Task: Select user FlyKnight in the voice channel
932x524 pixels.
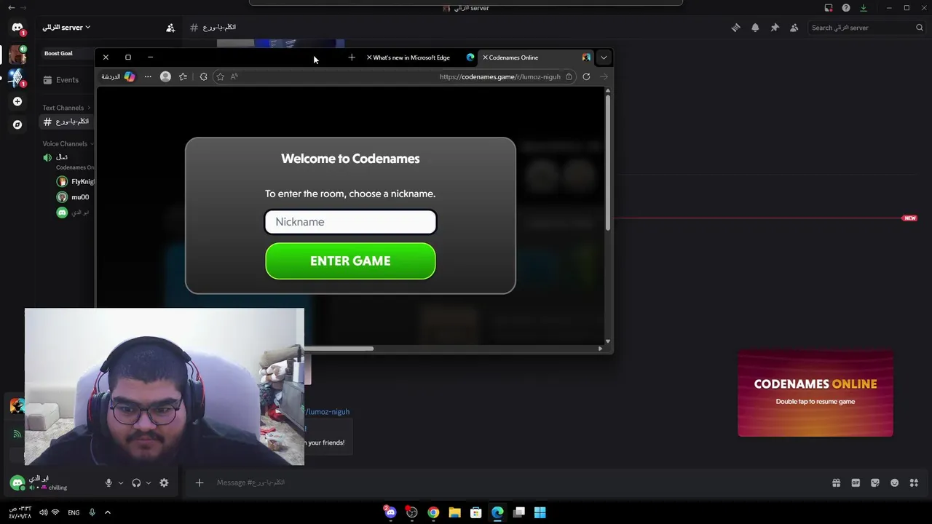Action: tap(76, 182)
